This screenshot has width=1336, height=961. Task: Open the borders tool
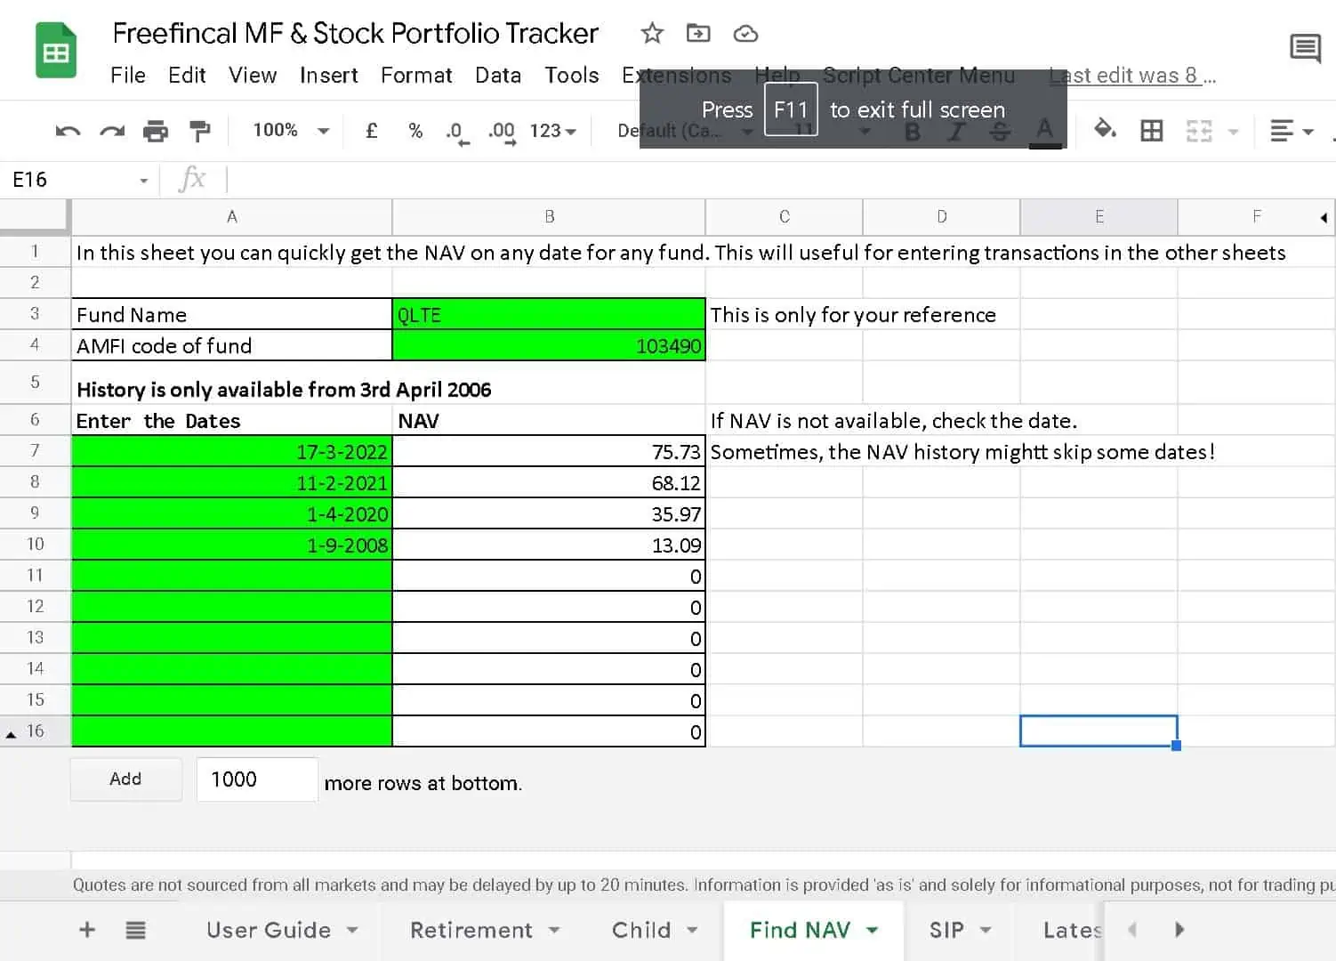[1152, 131]
